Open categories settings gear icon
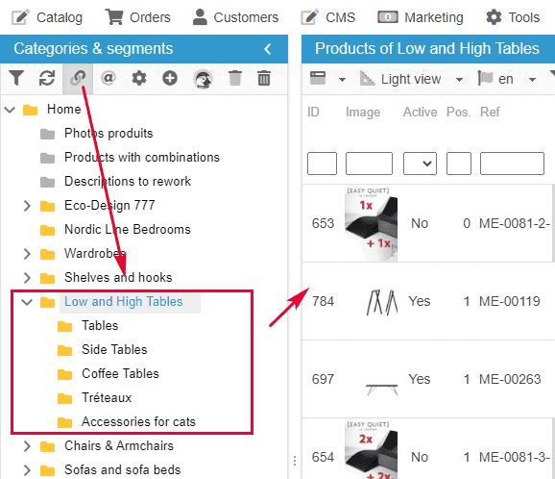The image size is (555, 479). 139,78
